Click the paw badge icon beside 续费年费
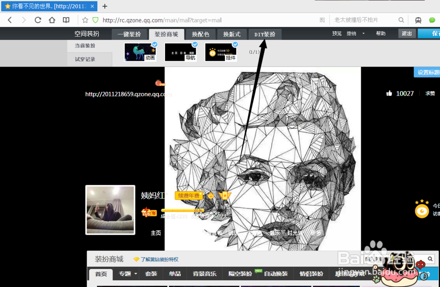The image size is (440, 287). 211,195
